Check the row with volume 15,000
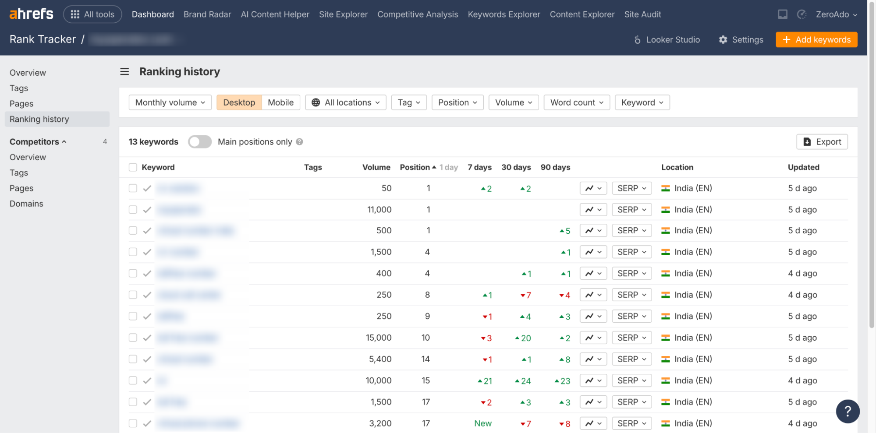Screen dimensions: 876x433 (x=133, y=338)
